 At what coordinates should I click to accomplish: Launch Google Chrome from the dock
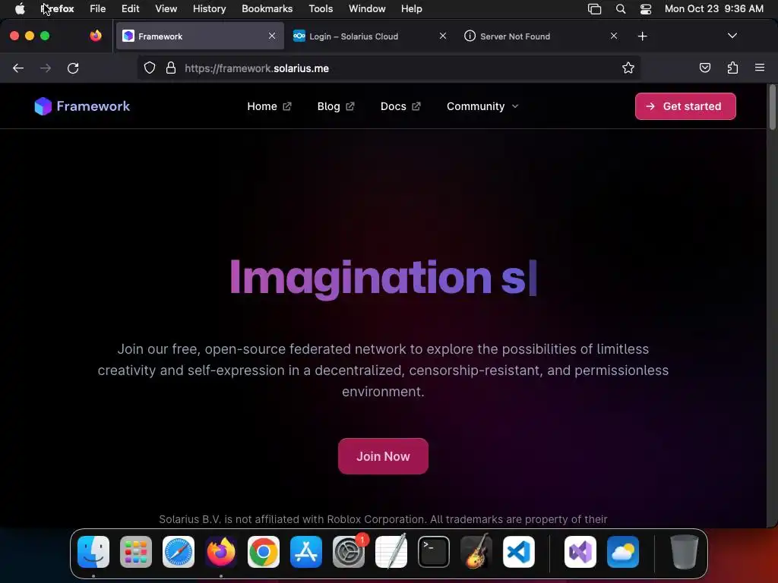point(264,552)
